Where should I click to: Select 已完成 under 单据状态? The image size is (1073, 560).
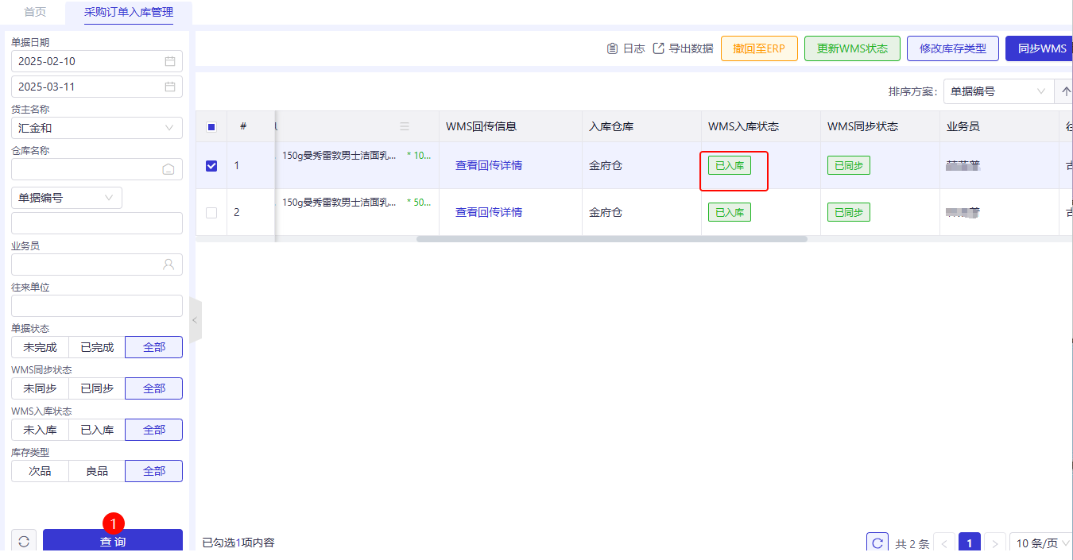[97, 347]
